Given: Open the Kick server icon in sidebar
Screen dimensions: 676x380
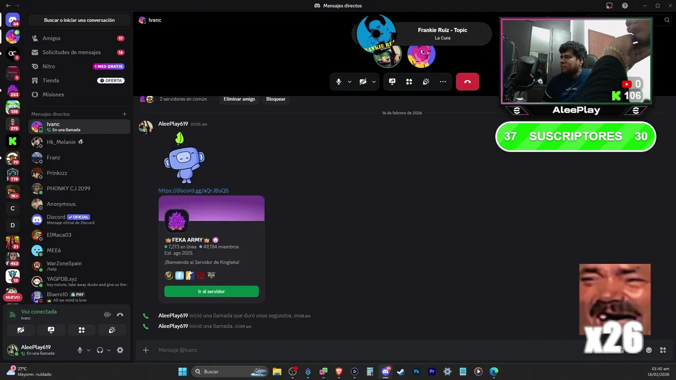Looking at the screenshot, I should point(13,141).
